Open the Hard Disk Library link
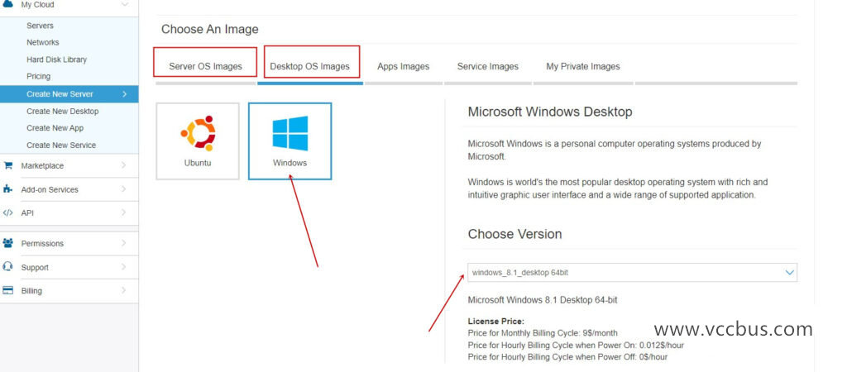The height and width of the screenshot is (372, 847). tap(56, 60)
